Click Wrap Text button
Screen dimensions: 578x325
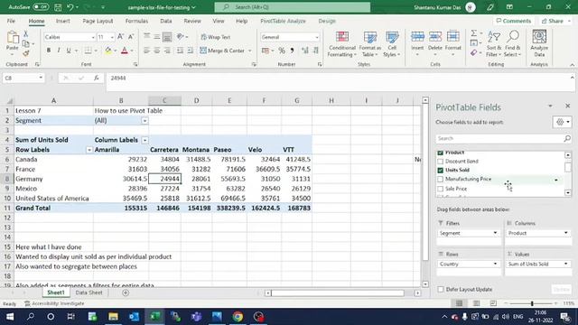point(215,37)
